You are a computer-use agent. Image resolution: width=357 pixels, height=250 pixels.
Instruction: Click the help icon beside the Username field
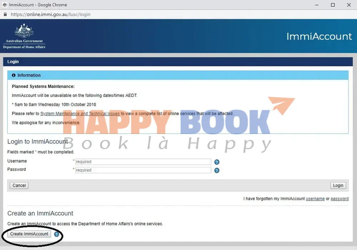[x=217, y=162]
